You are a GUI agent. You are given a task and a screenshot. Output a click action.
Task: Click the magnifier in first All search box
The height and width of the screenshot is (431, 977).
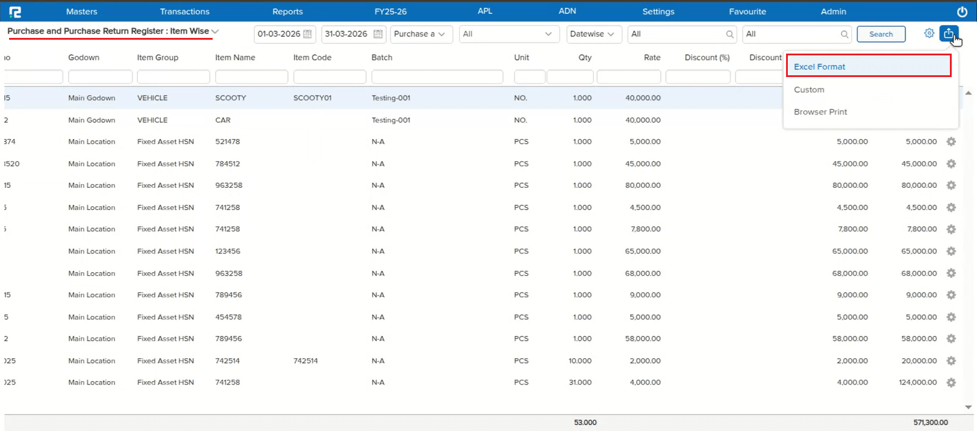click(729, 34)
